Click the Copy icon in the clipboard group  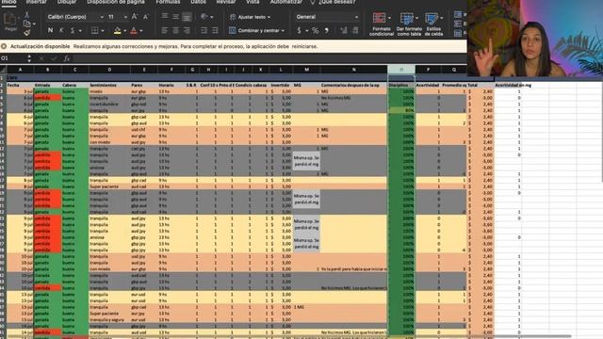26,24
